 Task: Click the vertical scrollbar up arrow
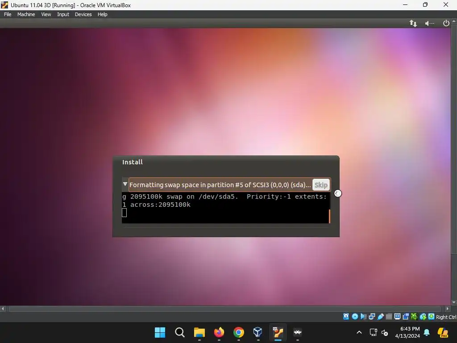coord(454,21)
